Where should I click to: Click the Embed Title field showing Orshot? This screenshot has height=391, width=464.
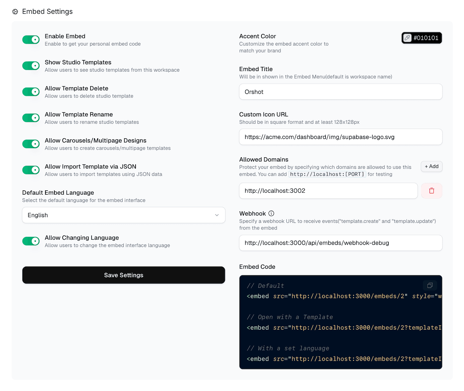pos(340,92)
